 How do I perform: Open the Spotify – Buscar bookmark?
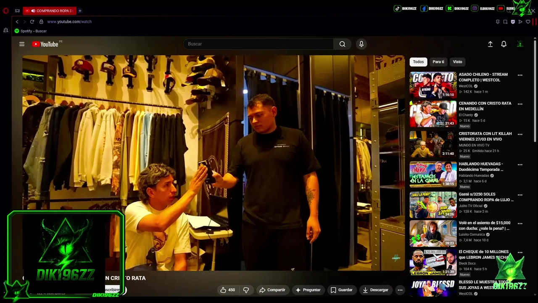31,31
